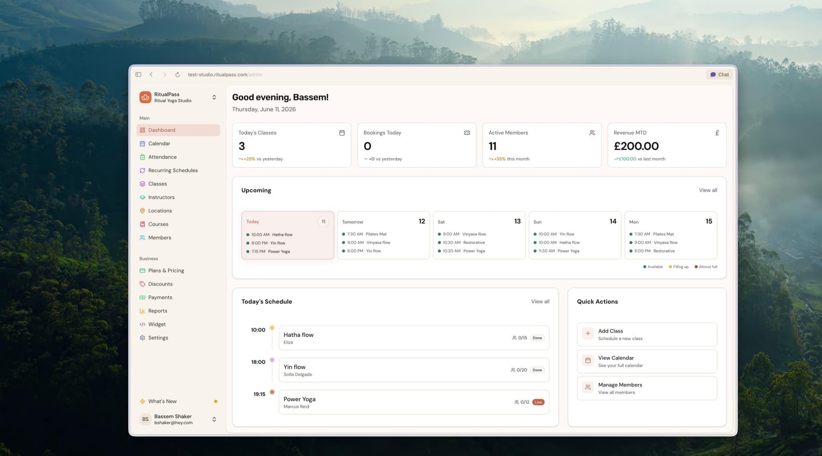
Task: Click the Add Class quick action
Action: 647,334
